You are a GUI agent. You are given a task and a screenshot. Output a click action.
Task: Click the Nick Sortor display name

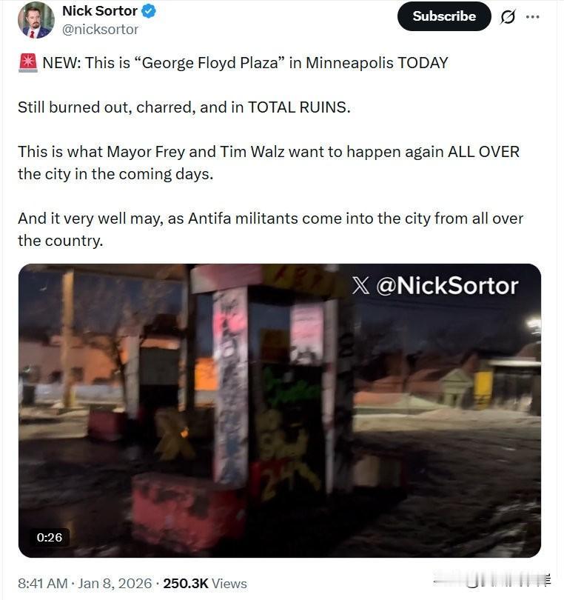[x=100, y=10]
